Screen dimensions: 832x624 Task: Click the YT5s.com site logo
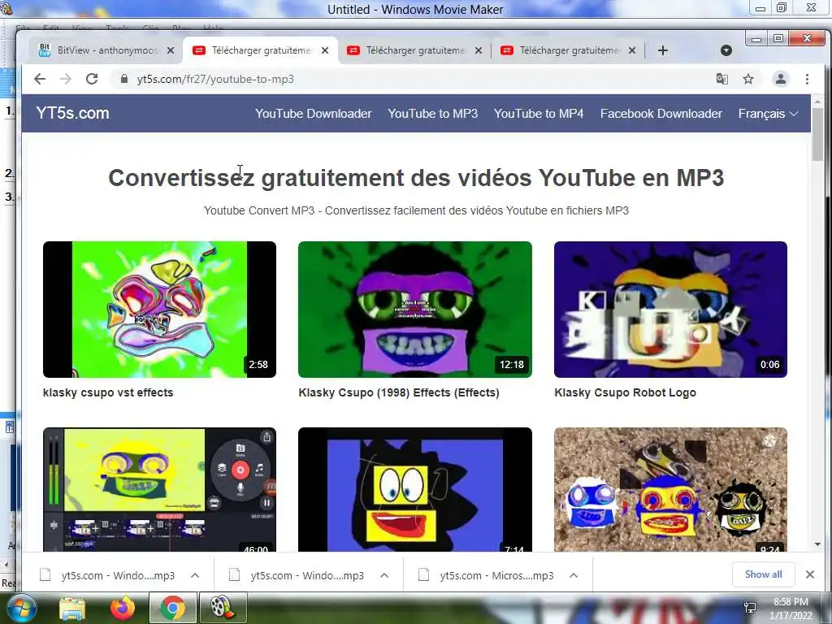point(72,113)
